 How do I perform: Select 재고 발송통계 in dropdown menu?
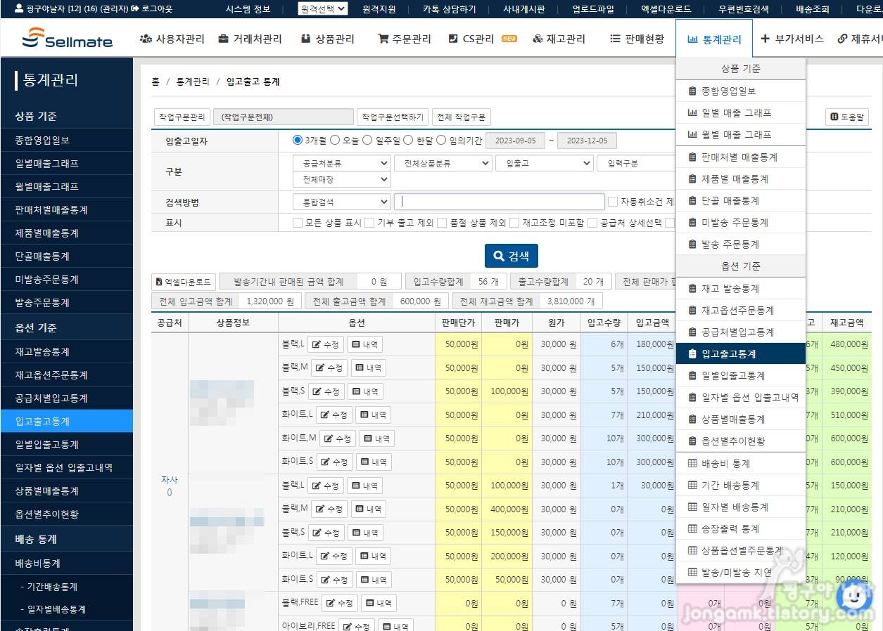point(740,288)
